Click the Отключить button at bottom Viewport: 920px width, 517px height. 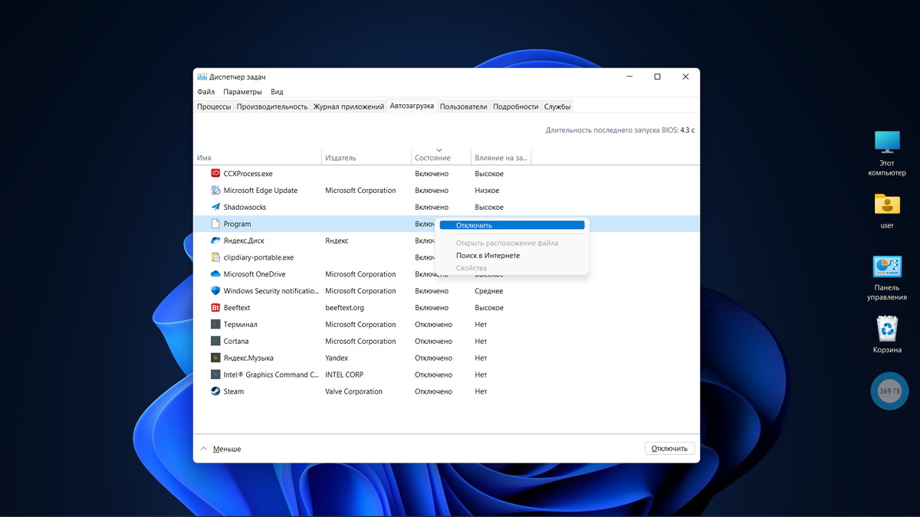(x=670, y=448)
